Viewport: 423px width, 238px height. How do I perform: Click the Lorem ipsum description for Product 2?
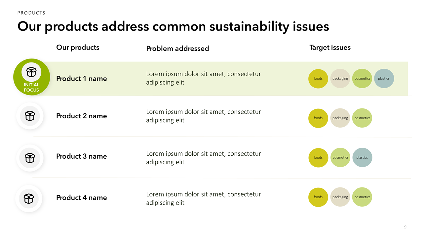coord(204,116)
